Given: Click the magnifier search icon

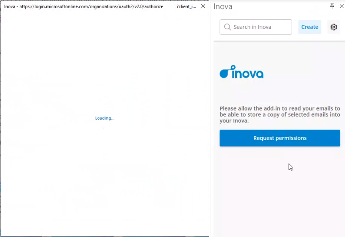Looking at the screenshot, I should pyautogui.click(x=227, y=27).
